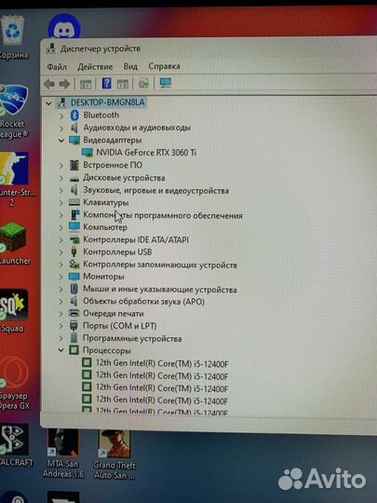Image resolution: width=377 pixels, height=503 pixels.
Task: Expand the Bluetooth category
Action: pyautogui.click(x=61, y=116)
